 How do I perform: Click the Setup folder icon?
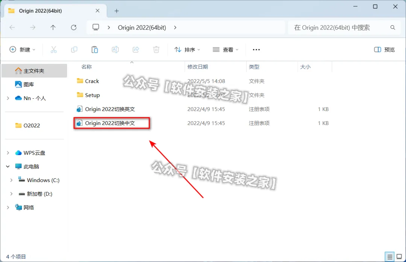[x=80, y=95]
